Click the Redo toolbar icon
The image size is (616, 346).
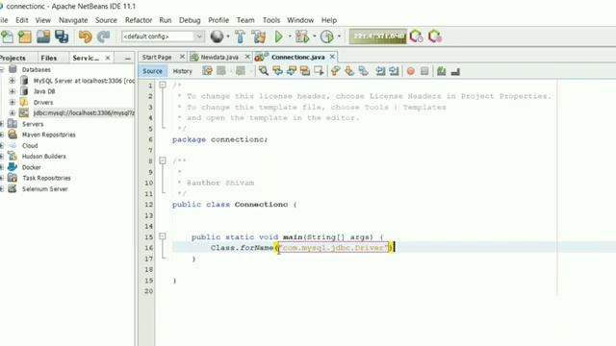click(x=103, y=37)
